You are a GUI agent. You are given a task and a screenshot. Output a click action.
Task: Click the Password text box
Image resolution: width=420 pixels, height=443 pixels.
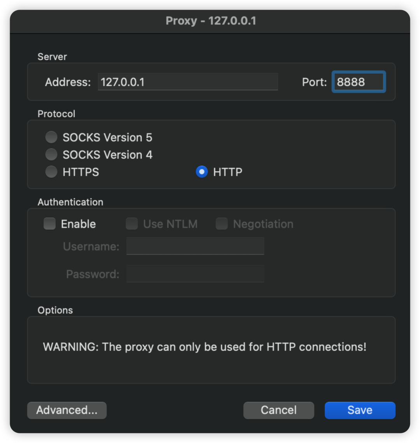click(x=195, y=274)
